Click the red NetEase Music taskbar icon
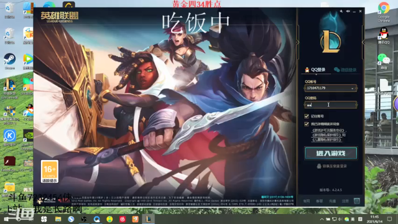This screenshot has width=398, height=224. click(x=123, y=219)
